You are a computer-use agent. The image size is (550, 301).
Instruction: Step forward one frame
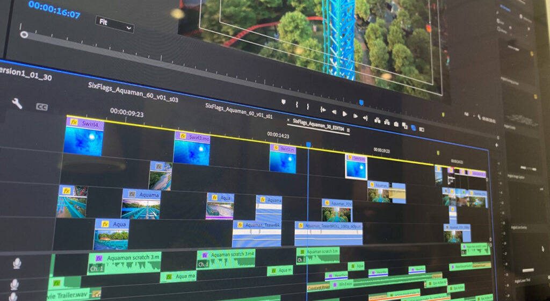(356, 116)
